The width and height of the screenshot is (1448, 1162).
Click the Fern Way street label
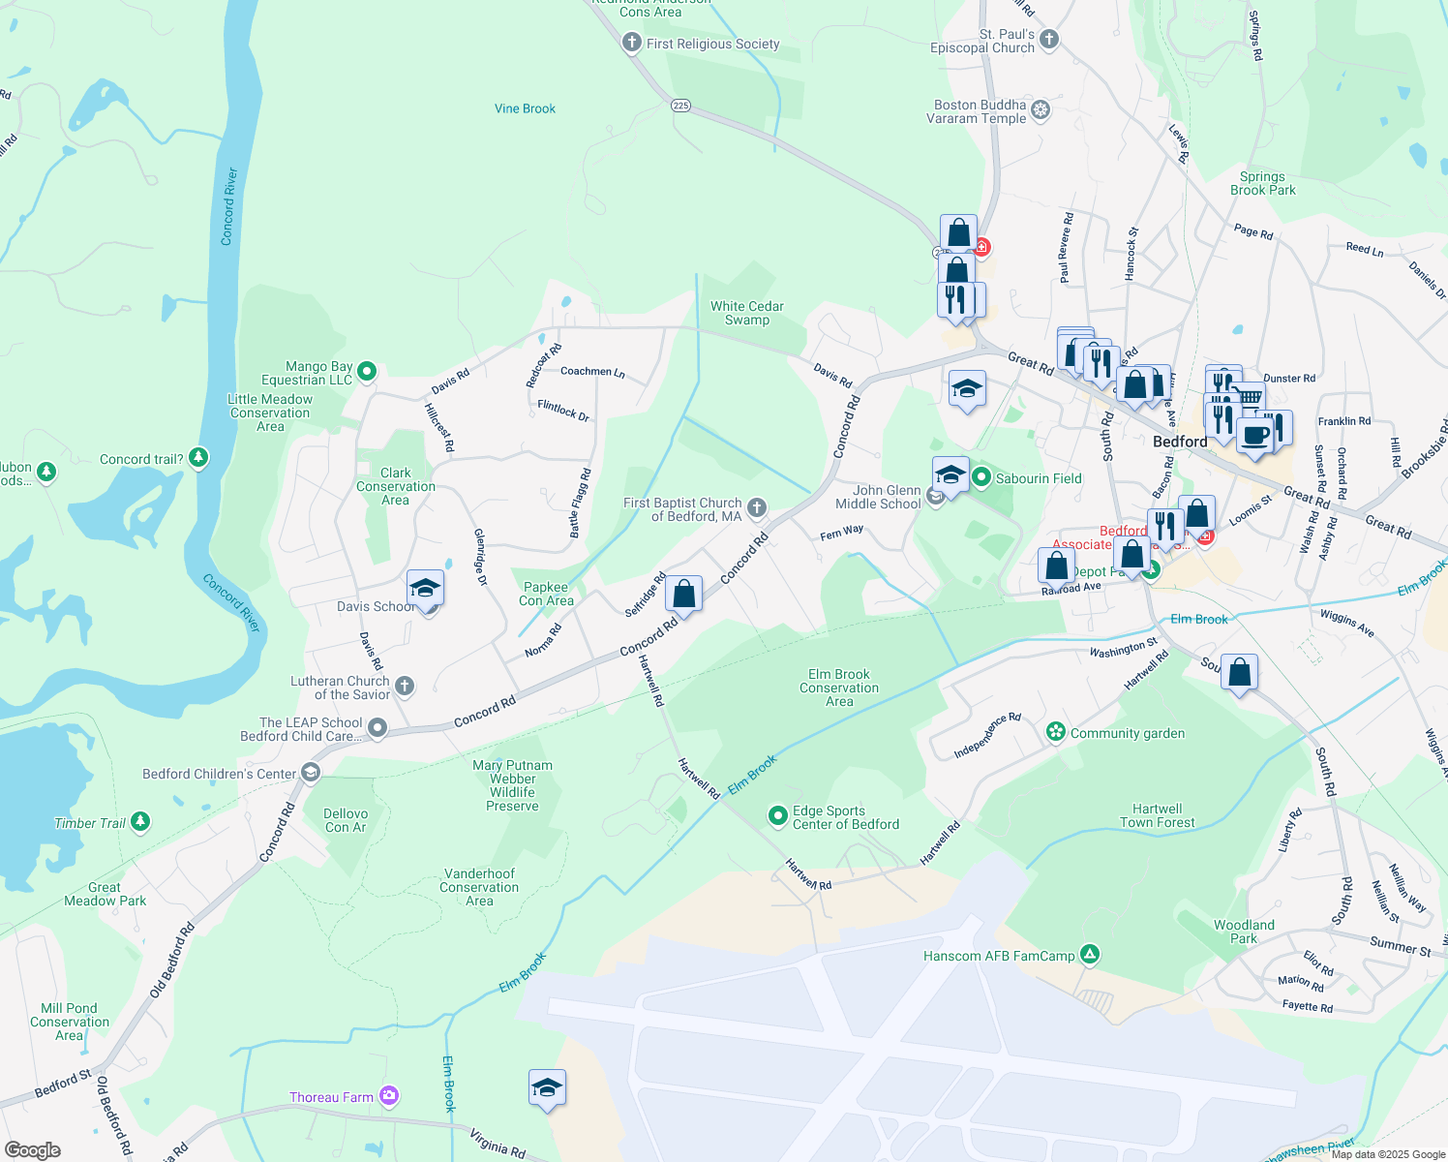842,533
